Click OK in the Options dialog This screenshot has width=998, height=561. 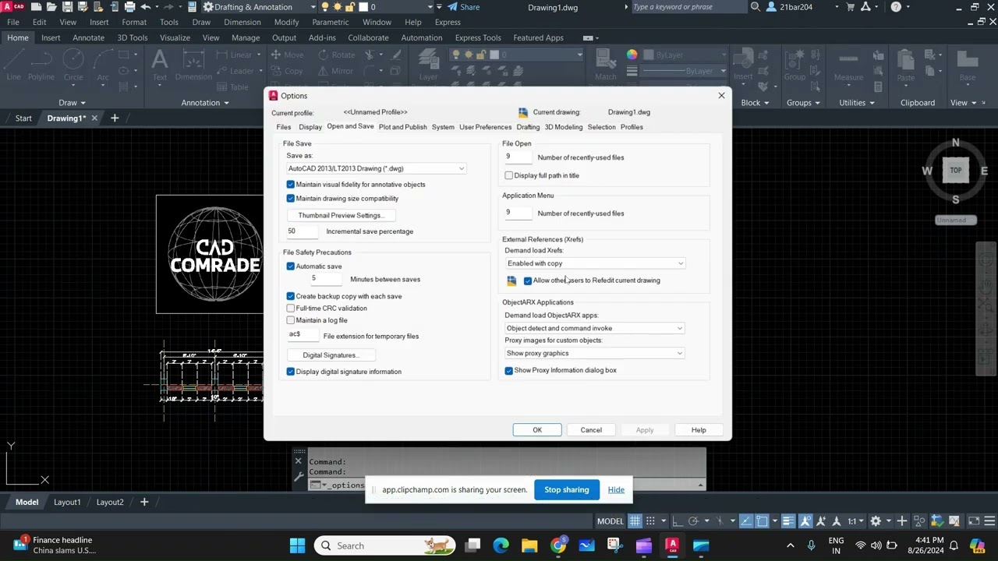(x=537, y=430)
